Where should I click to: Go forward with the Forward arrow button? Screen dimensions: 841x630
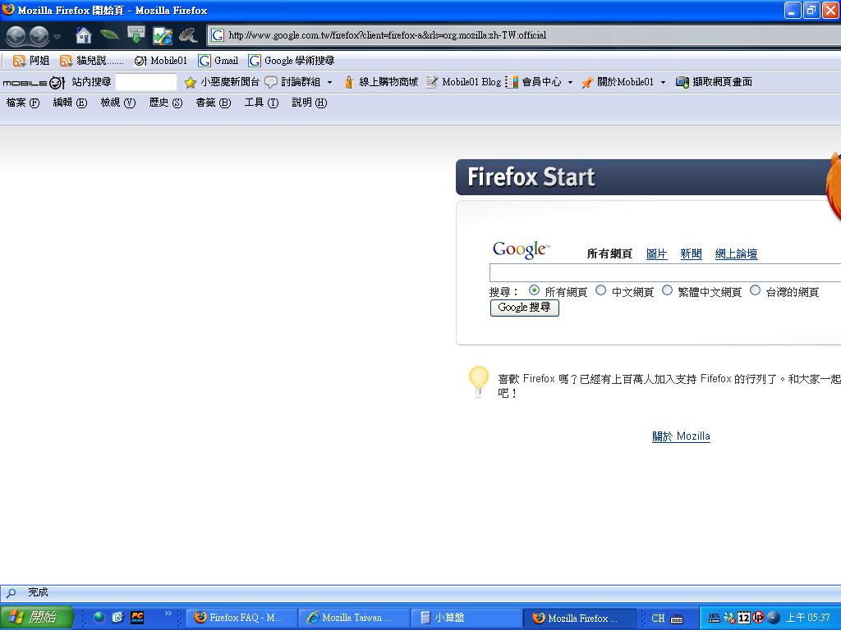coord(39,36)
